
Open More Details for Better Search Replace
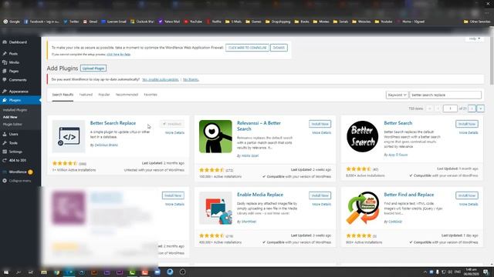175,133
